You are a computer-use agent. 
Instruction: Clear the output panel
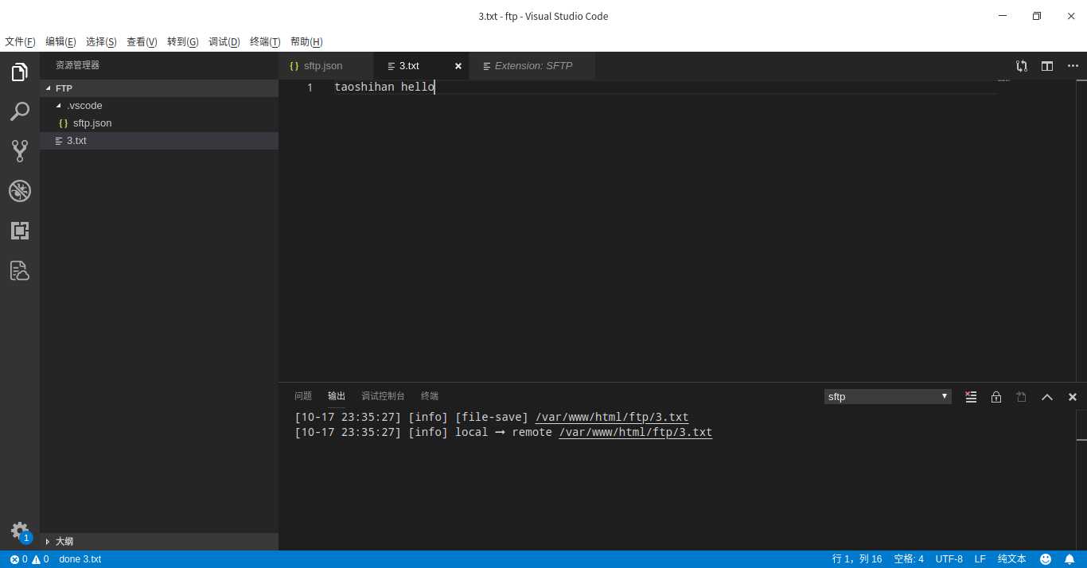coord(971,396)
